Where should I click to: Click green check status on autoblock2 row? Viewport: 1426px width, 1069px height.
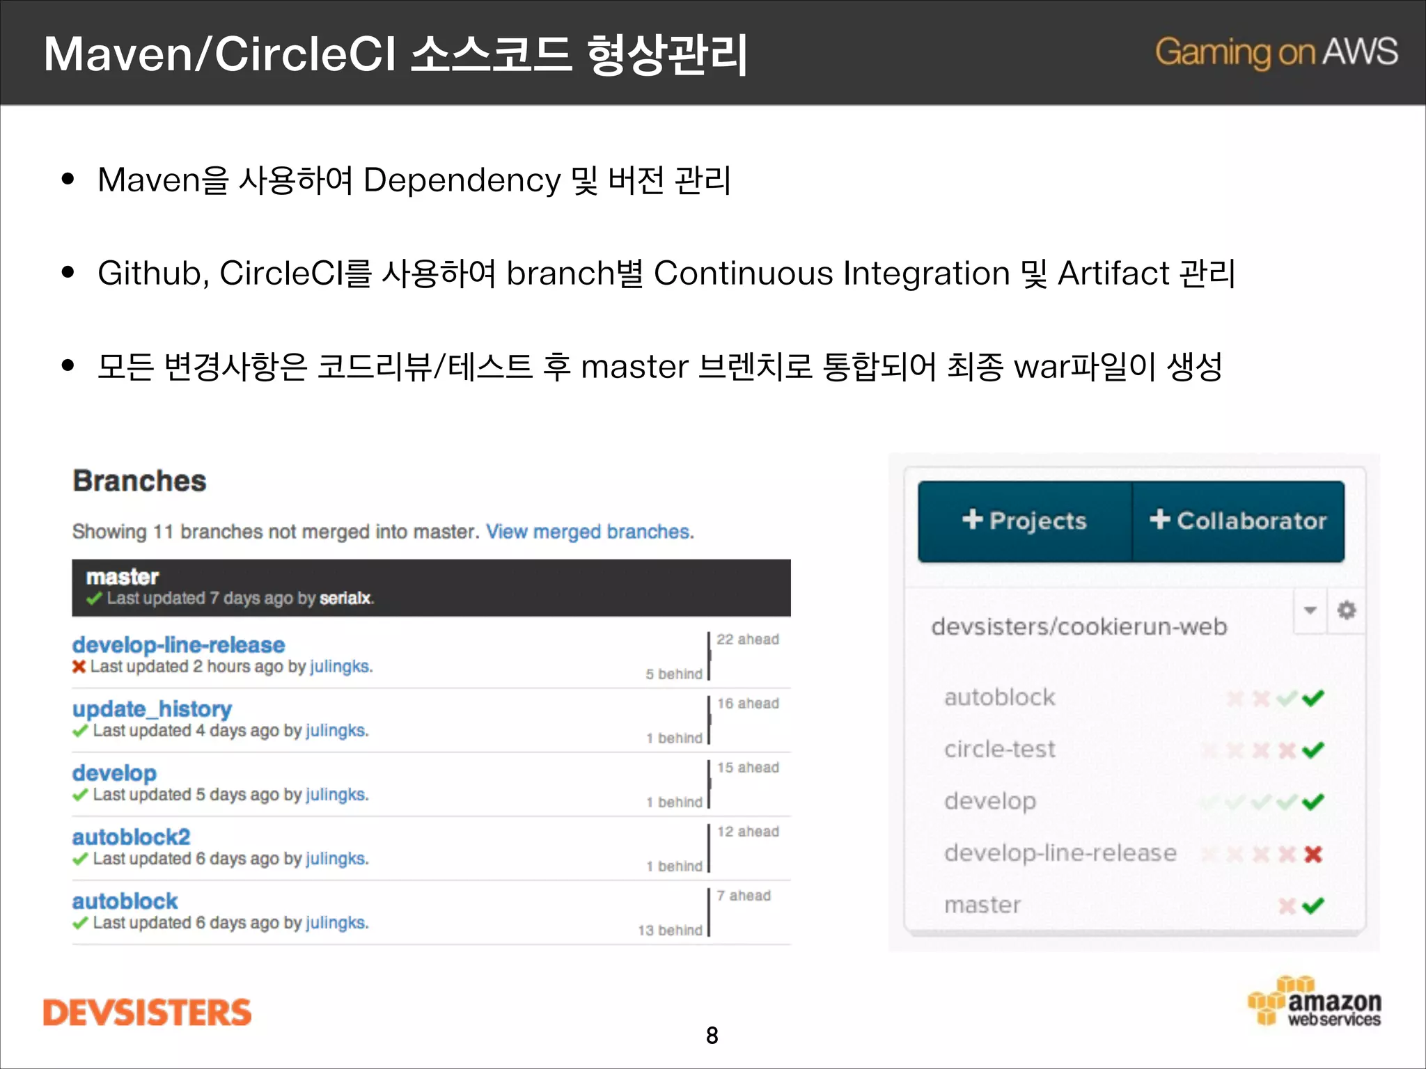pos(80,859)
